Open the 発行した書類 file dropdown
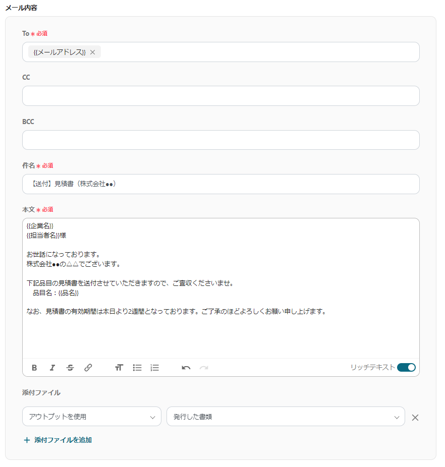This screenshot has width=445, height=467. click(x=286, y=417)
